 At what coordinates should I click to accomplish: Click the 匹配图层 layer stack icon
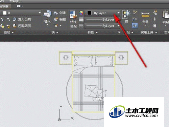coord(15,26)
